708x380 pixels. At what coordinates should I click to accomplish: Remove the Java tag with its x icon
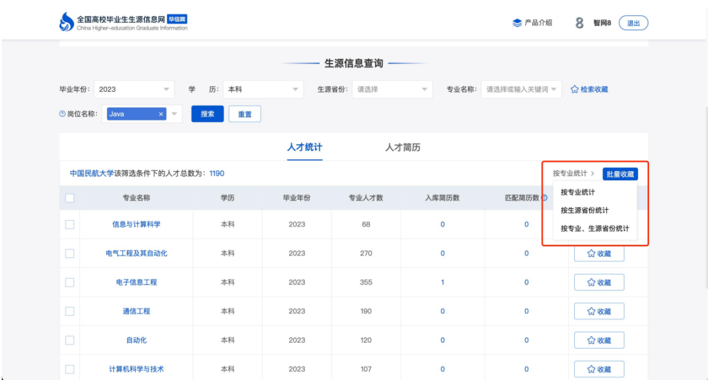161,114
